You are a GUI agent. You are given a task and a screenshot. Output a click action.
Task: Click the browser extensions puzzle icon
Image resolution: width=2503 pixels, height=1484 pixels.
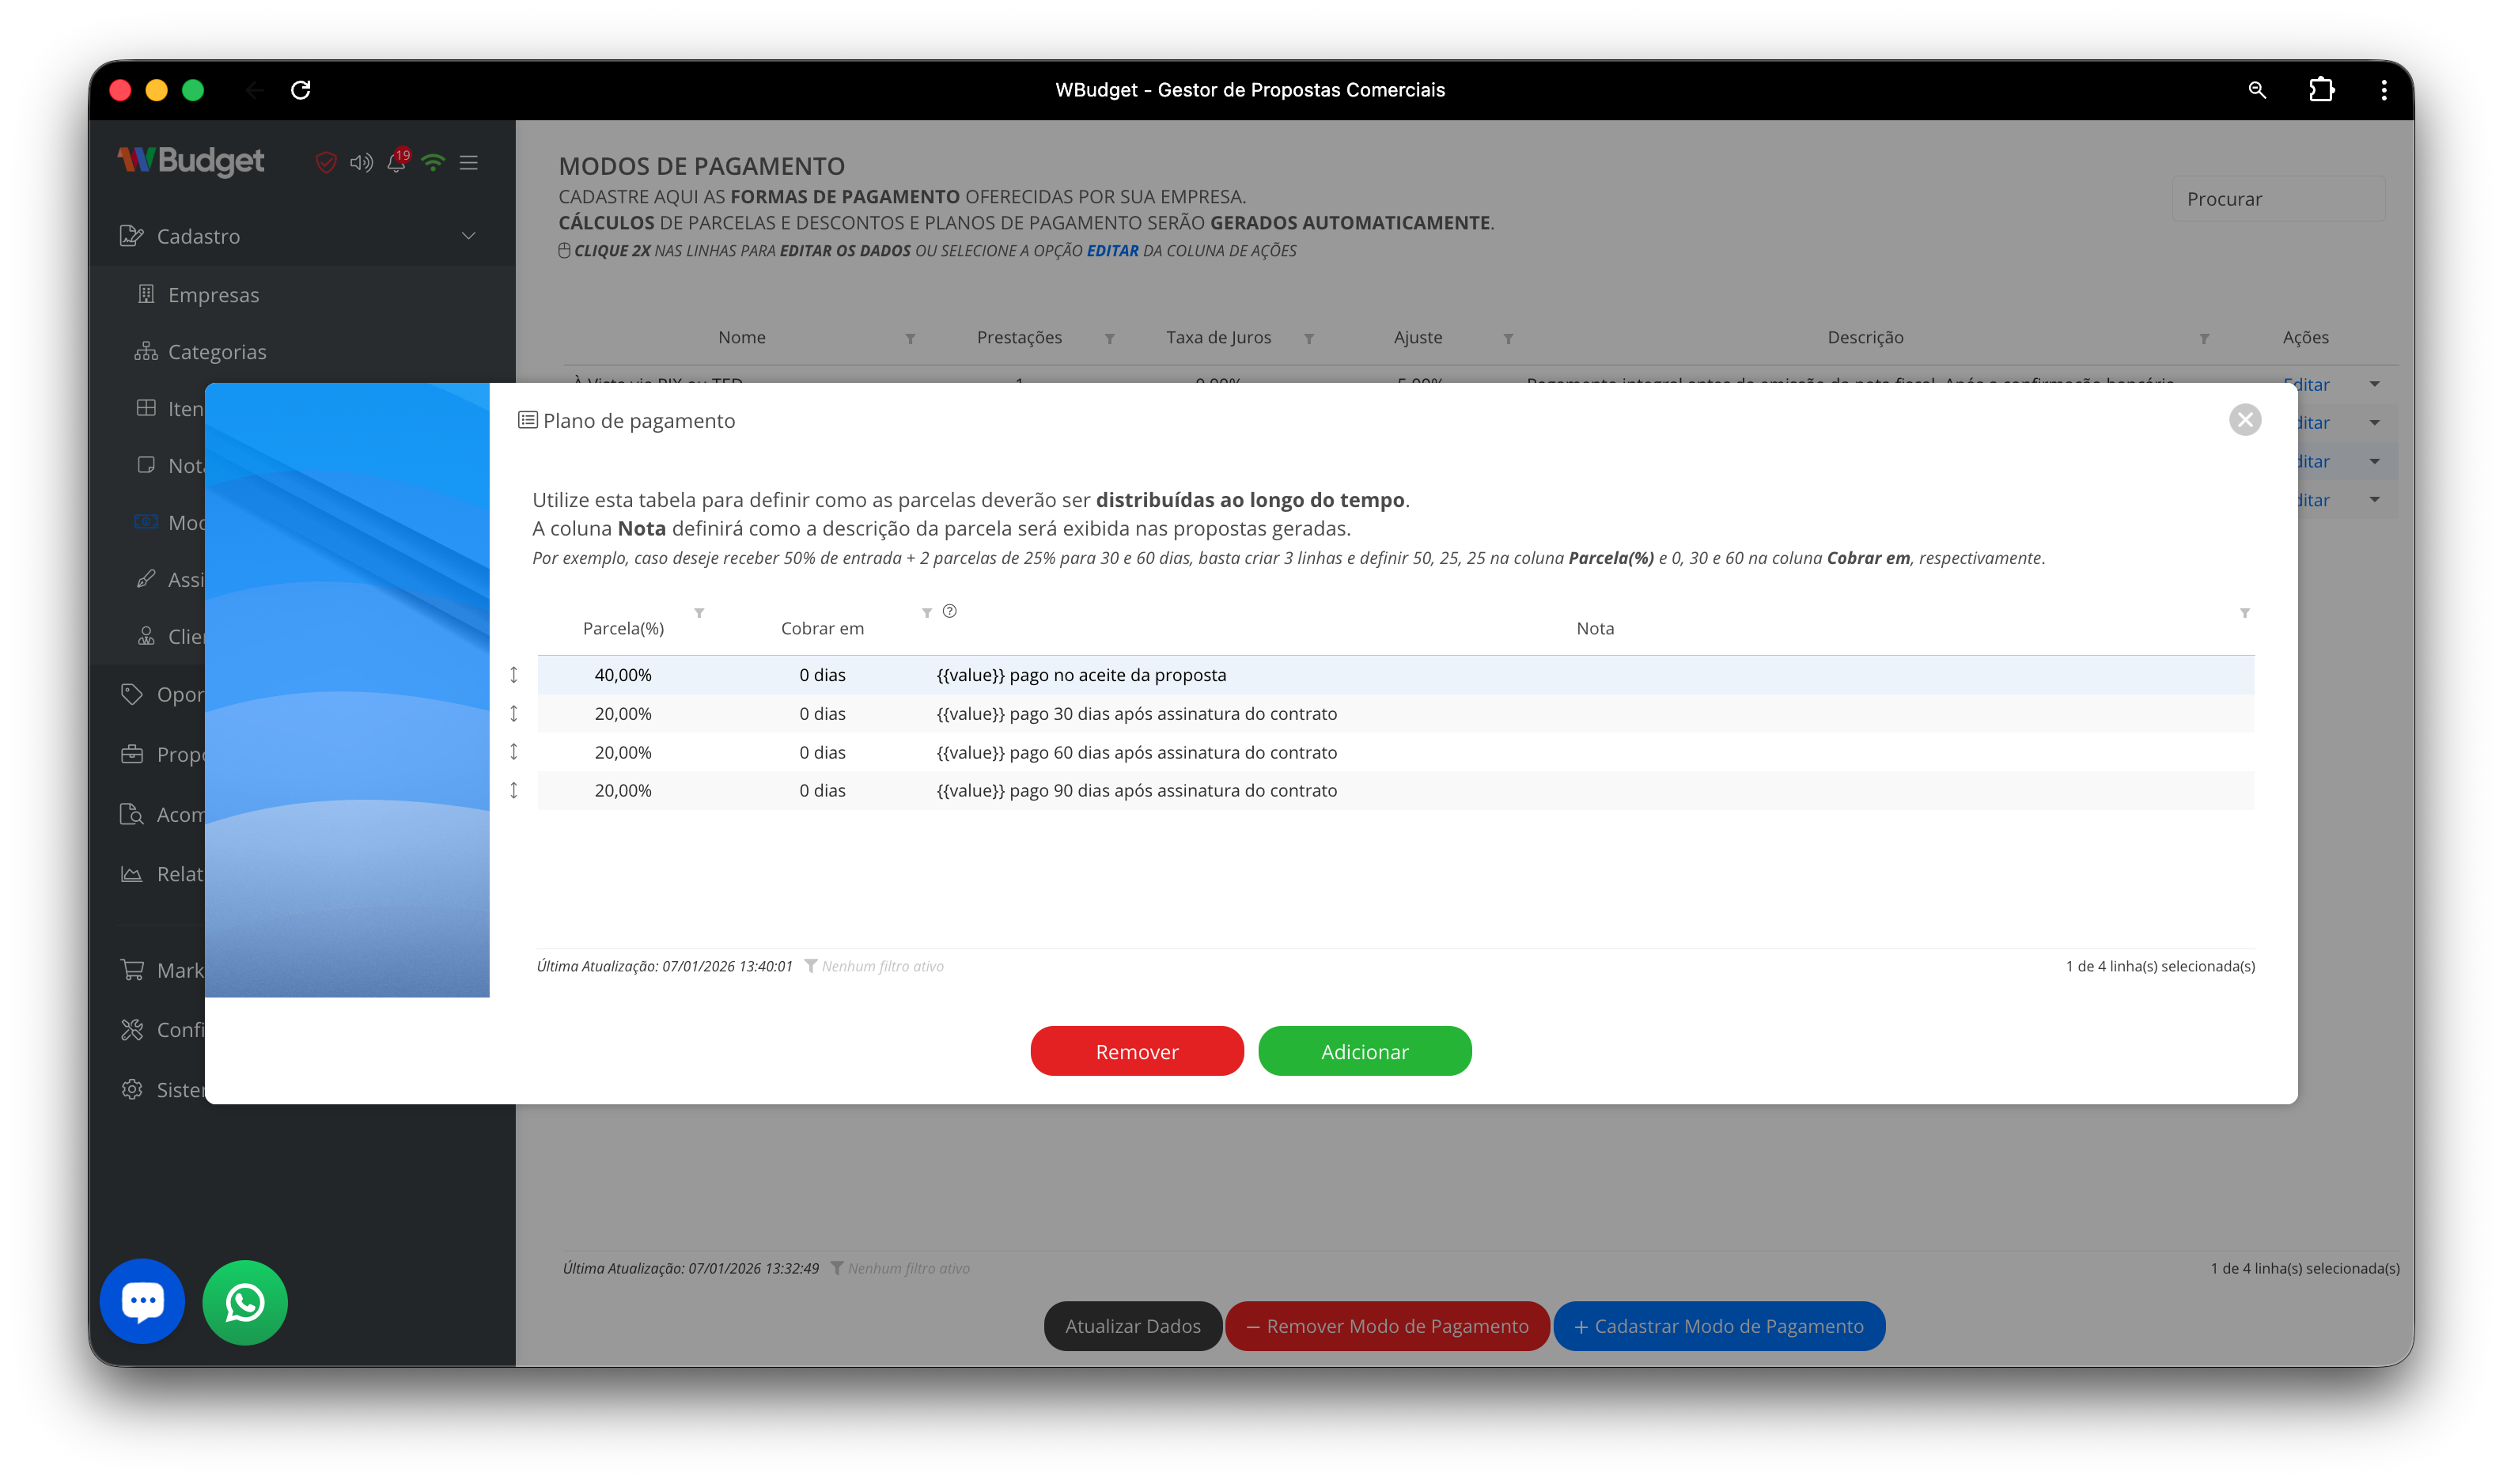click(2322, 90)
